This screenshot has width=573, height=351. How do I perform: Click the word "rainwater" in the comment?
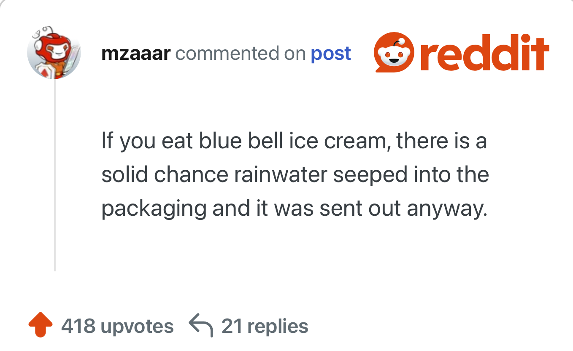click(x=281, y=174)
